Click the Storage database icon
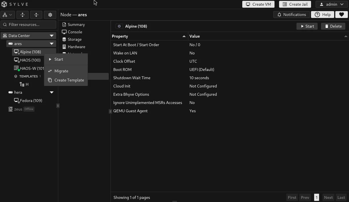The width and height of the screenshot is (349, 202). 64,39
